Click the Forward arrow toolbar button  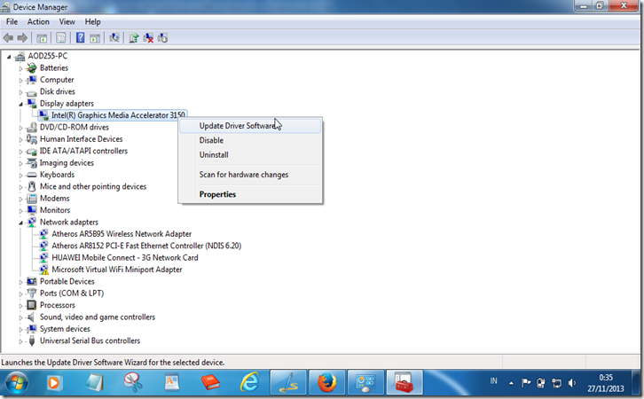click(22, 38)
